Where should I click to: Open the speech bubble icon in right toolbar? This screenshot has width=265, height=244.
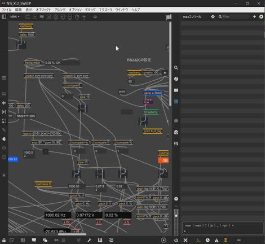click(176, 121)
